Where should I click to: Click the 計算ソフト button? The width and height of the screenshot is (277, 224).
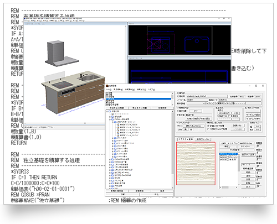tap(238, 126)
